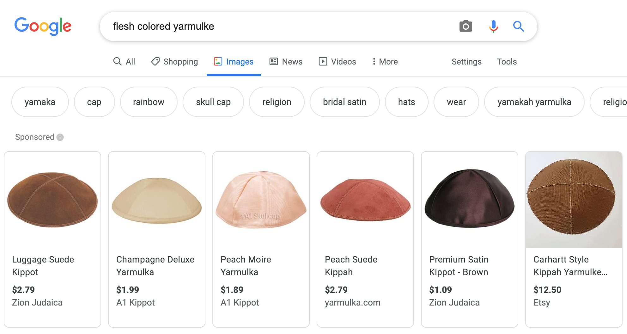The image size is (627, 334).
Task: Click the blue magnifying glass search icon
Action: click(518, 26)
